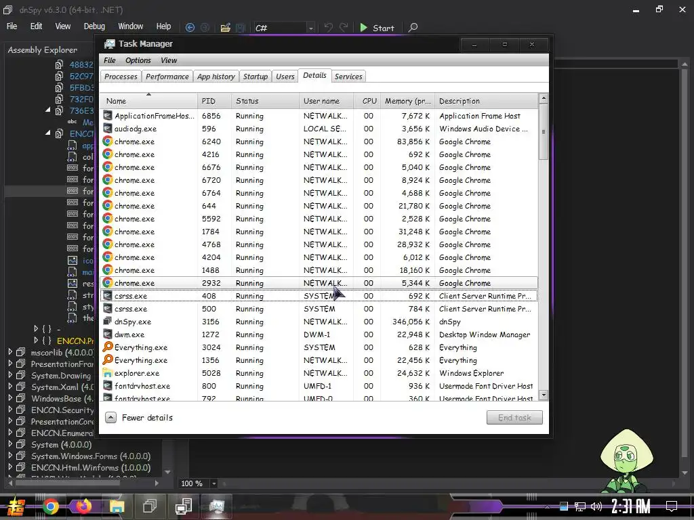Viewport: 694px width, 520px height.
Task: Collapse with the Fewer details chevron button
Action: [x=110, y=417]
